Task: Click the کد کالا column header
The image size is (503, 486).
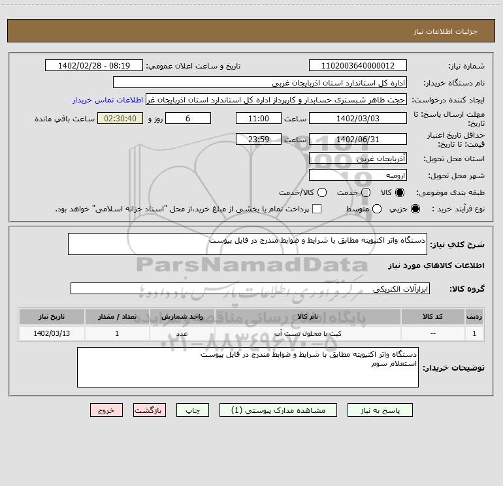Action: point(432,316)
